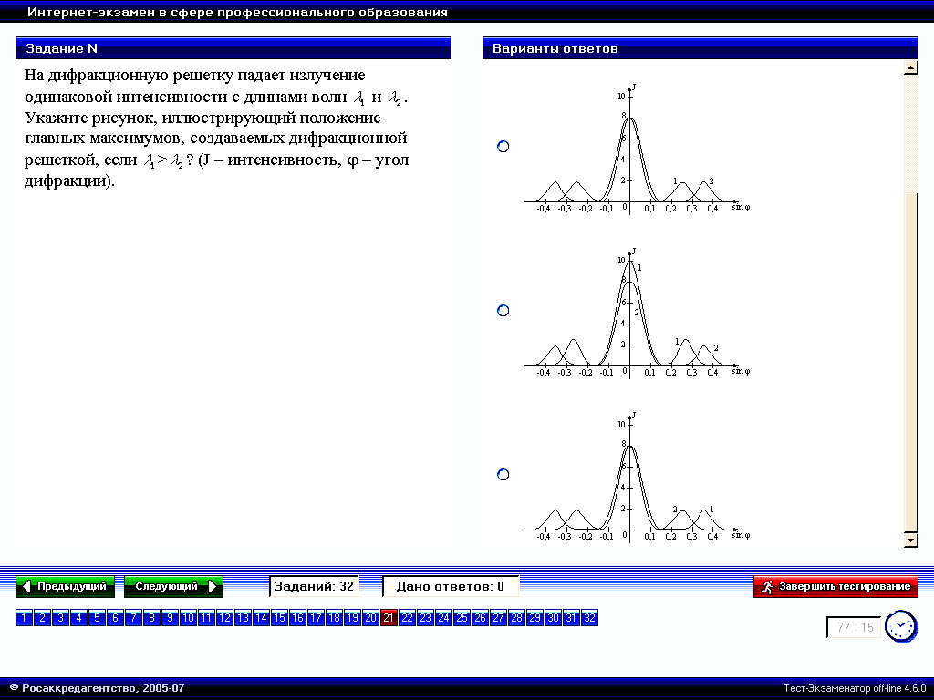Viewport: 934px width, 700px height.
Task: Jump to question 16
Action: (x=298, y=618)
